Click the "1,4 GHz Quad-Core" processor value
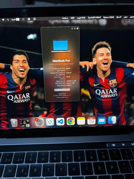 coord(58,69)
